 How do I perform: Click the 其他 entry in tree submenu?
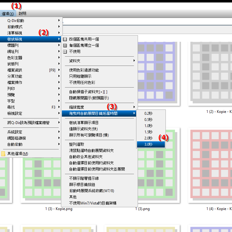point(100,197)
